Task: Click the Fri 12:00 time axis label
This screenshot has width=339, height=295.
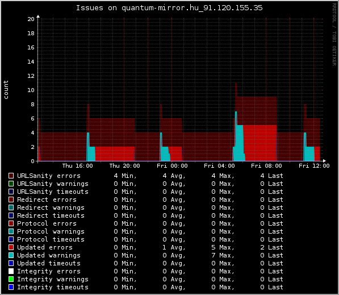Action: [314, 166]
